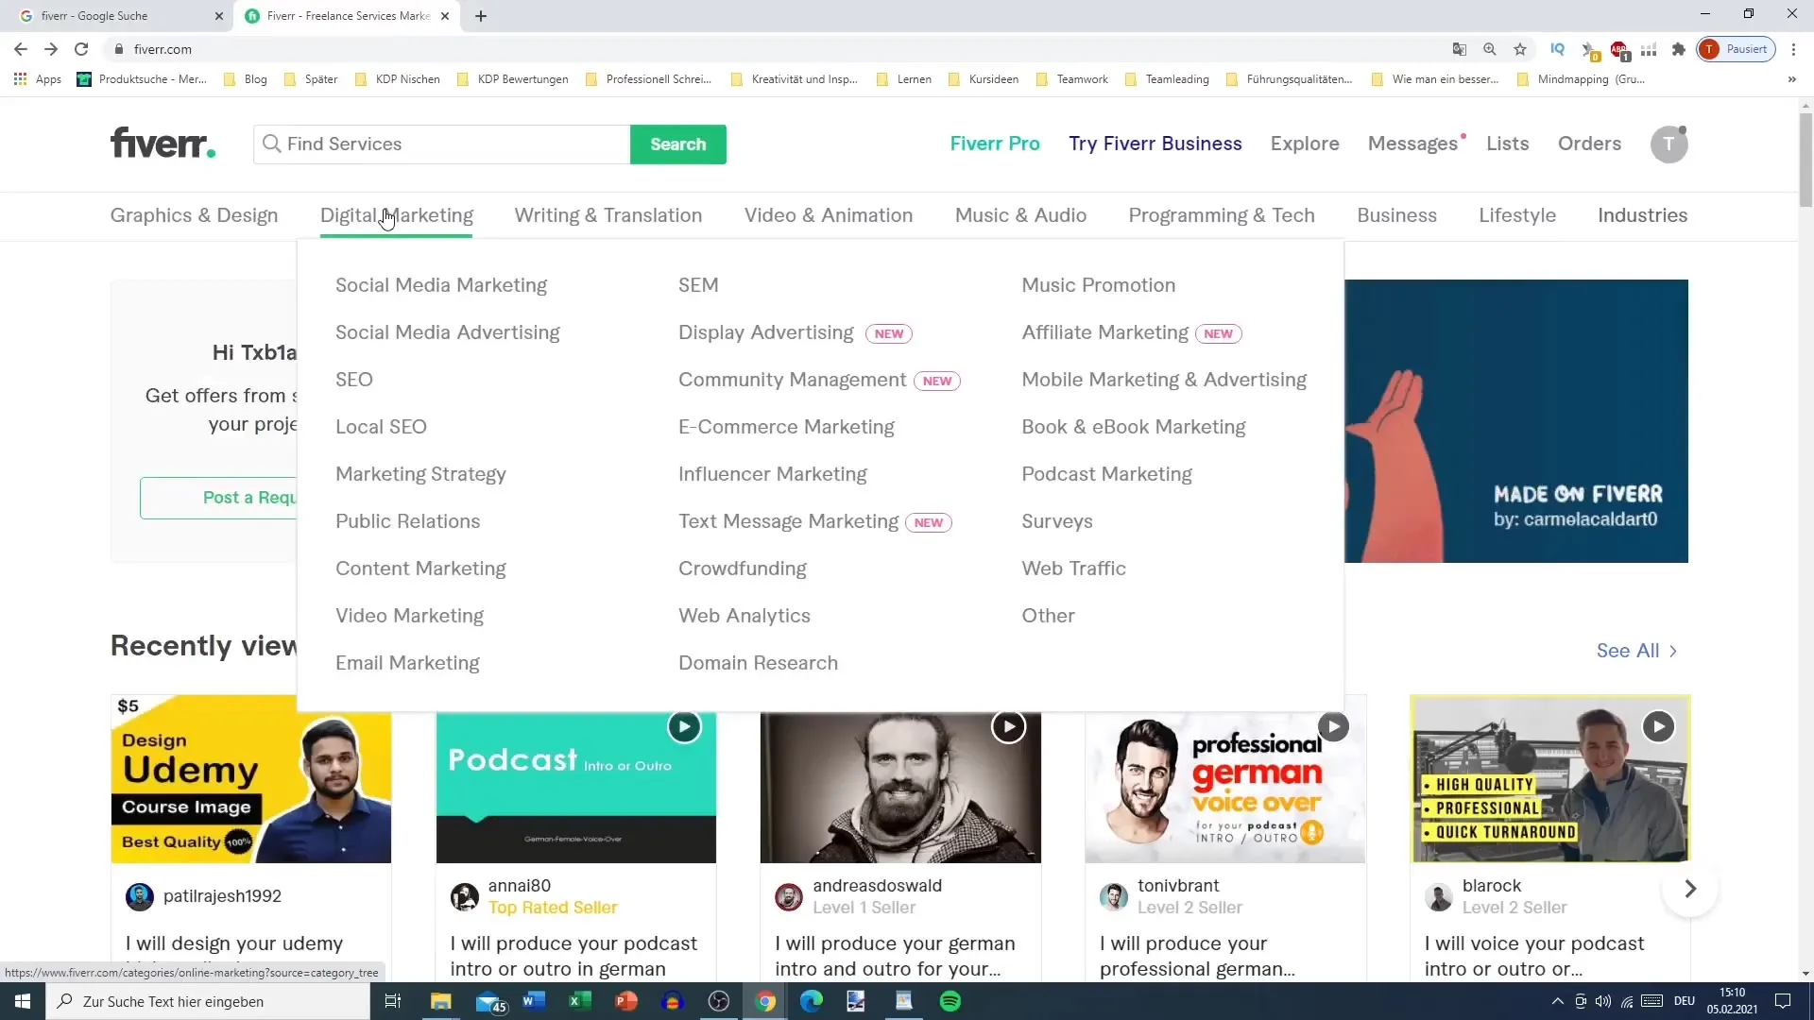Close the fiverr Google Suche tab
Screen dimensions: 1814x1020
tap(219, 16)
